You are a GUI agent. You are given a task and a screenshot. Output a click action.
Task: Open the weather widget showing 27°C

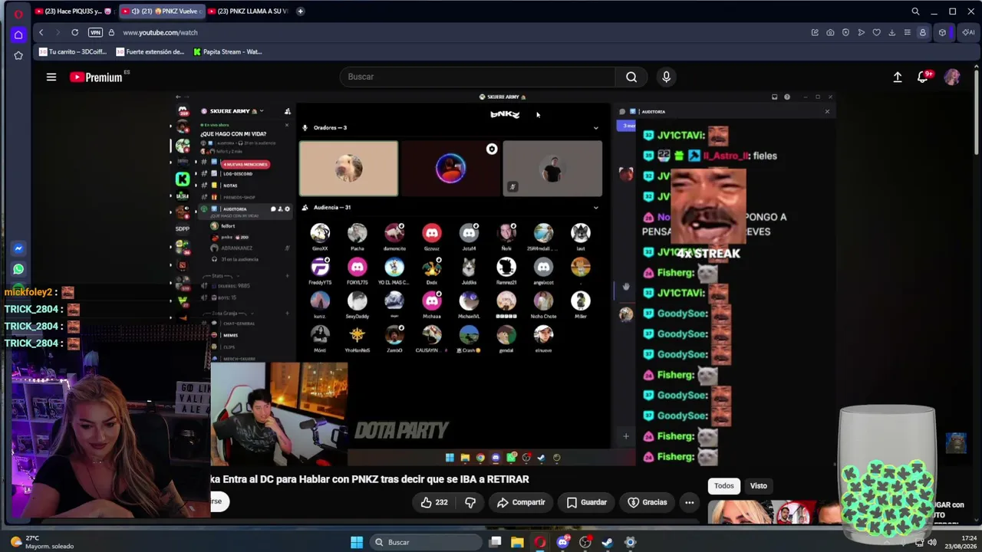(43, 542)
